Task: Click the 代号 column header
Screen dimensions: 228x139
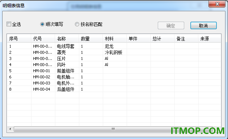Action: click(43, 39)
